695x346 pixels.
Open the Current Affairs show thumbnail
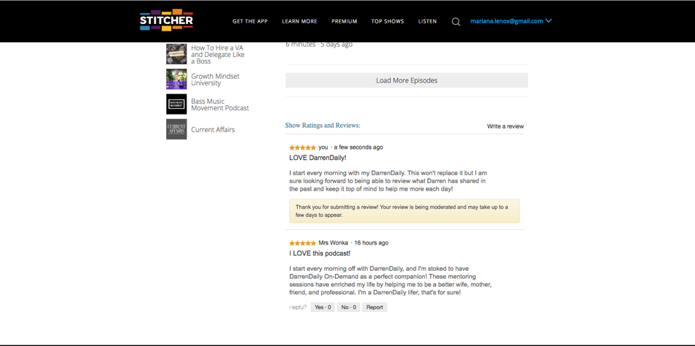[x=176, y=129]
